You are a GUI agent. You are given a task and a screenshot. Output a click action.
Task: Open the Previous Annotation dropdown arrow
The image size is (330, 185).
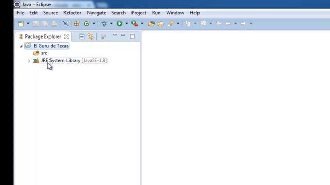tap(211, 23)
